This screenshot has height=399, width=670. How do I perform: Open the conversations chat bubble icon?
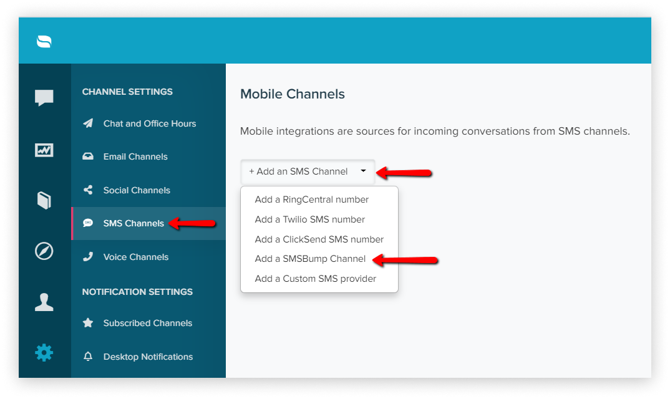pos(44,98)
